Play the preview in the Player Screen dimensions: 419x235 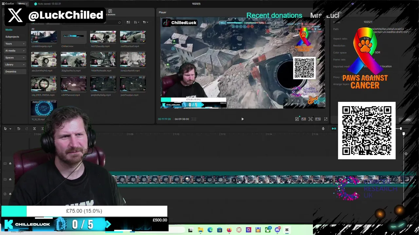pos(243,119)
